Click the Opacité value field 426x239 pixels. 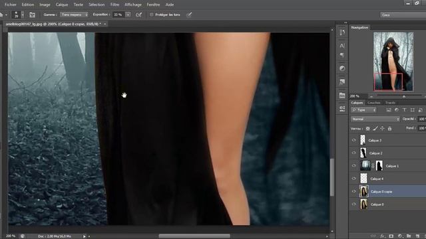tap(421, 119)
